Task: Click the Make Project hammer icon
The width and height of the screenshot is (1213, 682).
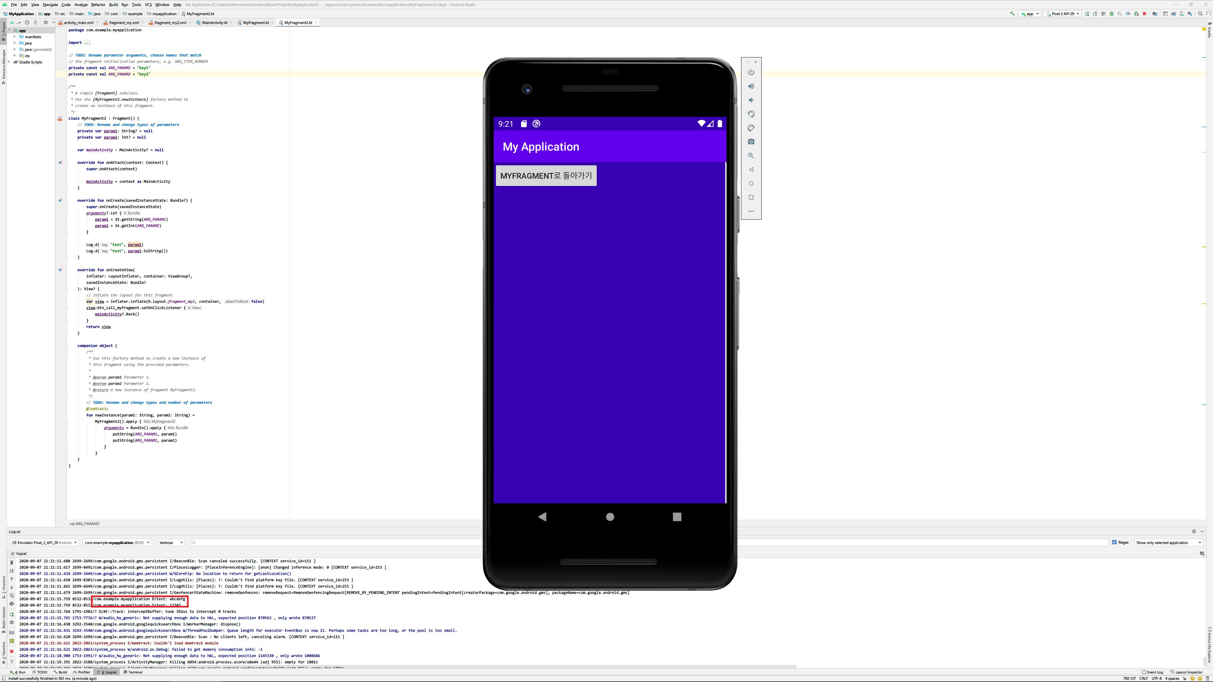Action: 1012,14
